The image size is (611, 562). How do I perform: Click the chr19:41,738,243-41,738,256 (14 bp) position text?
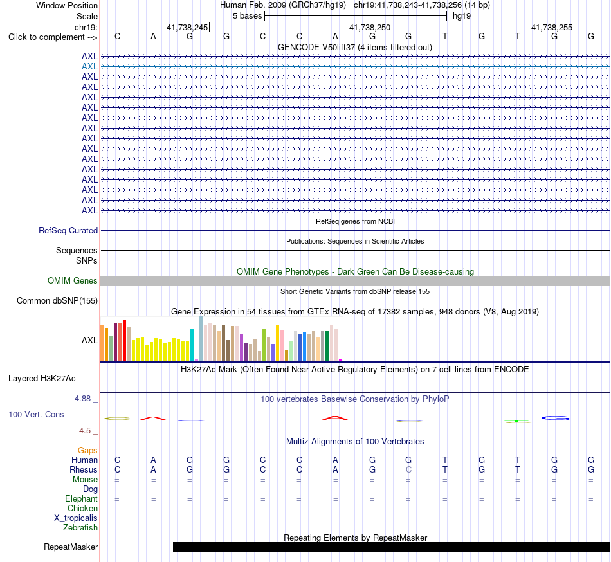coord(422,5)
